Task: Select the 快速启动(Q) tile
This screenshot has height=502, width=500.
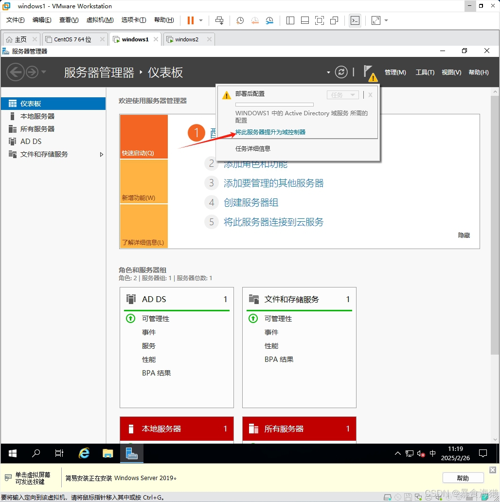Action: [144, 137]
